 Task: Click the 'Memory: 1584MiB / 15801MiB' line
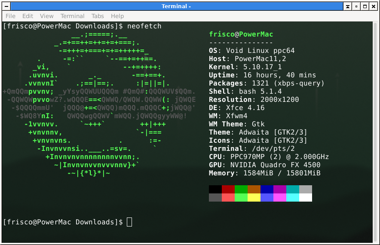[x=265, y=173]
